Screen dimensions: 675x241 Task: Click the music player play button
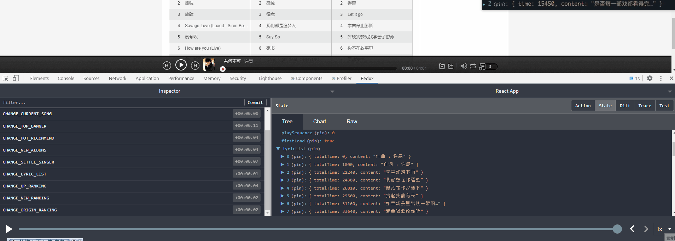pos(181,65)
